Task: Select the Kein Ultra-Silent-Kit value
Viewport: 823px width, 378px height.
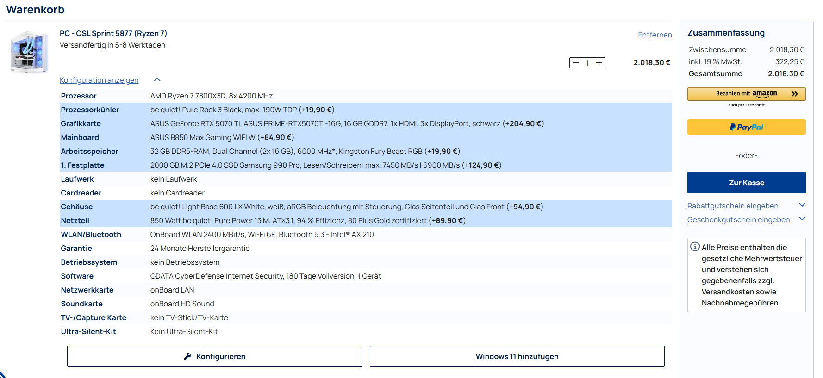Action: [184, 331]
